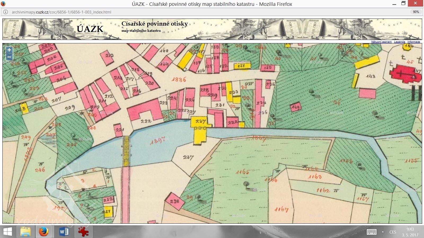
Task: Open the Nákupní seznam link
Action: pos(381,42)
